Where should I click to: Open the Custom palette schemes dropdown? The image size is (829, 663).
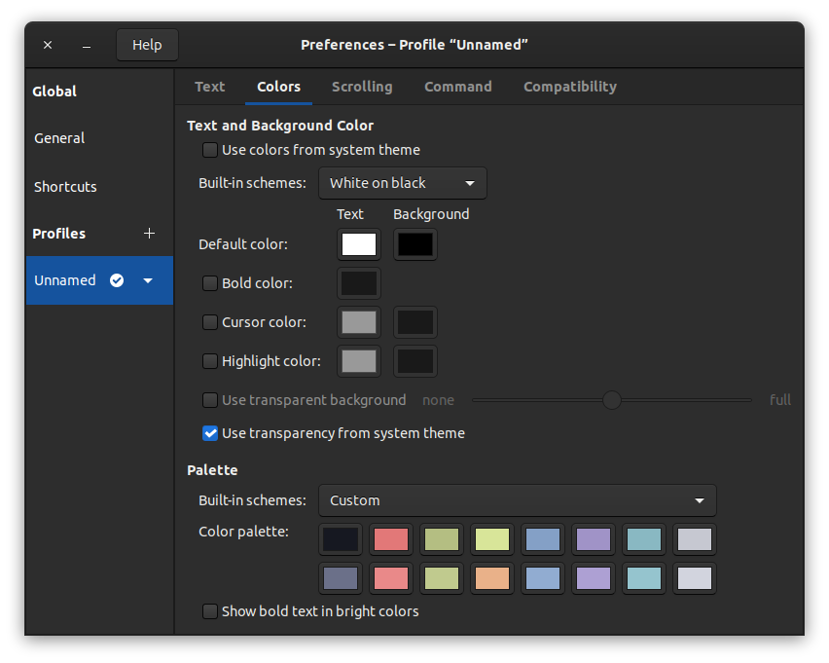click(518, 500)
